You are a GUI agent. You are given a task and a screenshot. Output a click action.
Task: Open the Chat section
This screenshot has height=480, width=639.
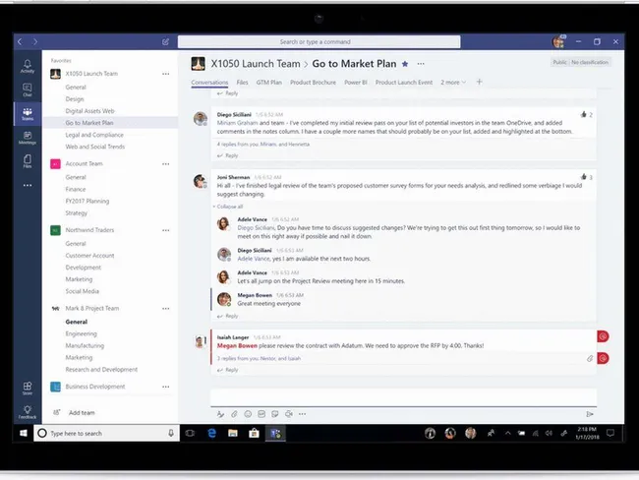point(28,90)
